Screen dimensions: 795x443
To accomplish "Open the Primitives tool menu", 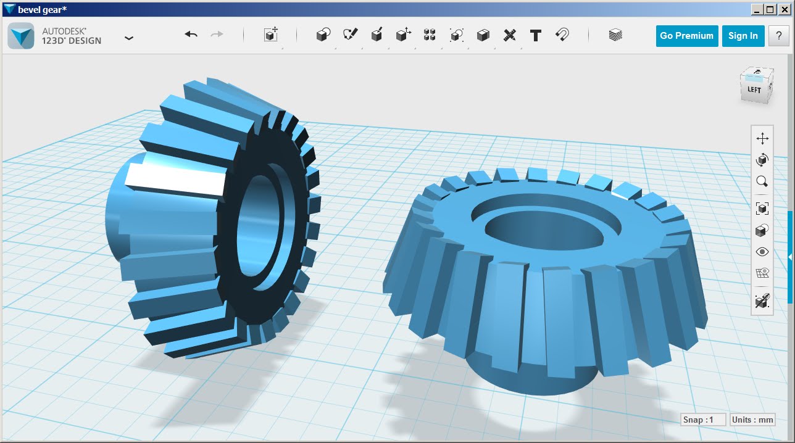I will [x=322, y=35].
